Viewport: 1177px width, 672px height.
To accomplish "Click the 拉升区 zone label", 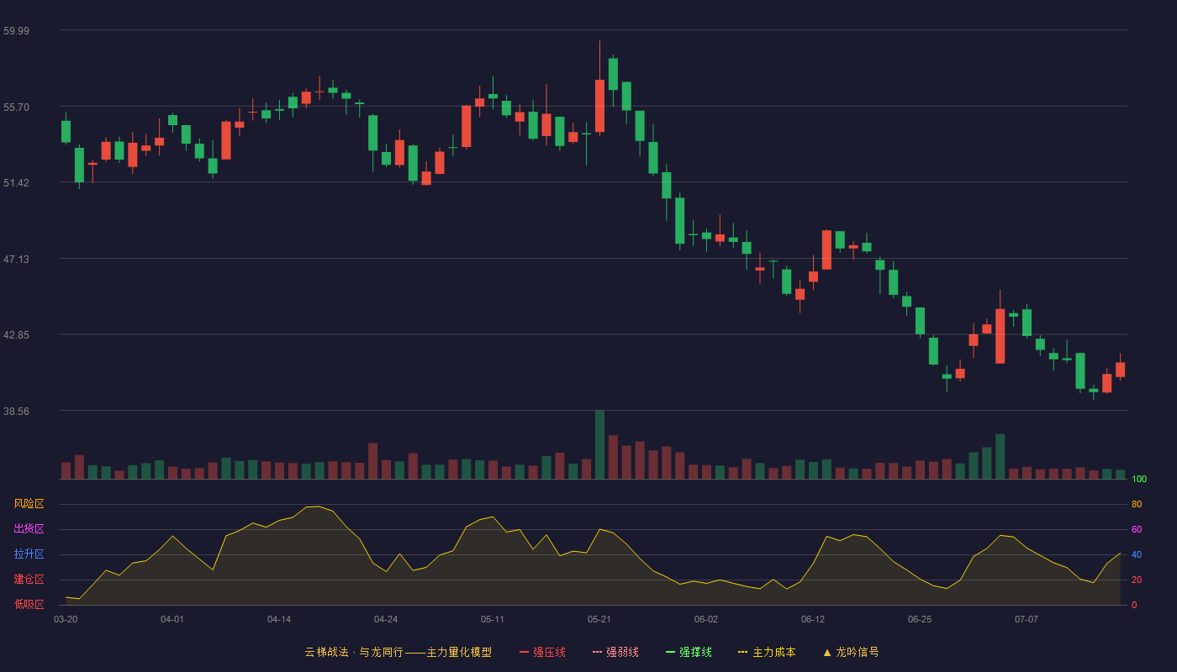I will coord(29,554).
